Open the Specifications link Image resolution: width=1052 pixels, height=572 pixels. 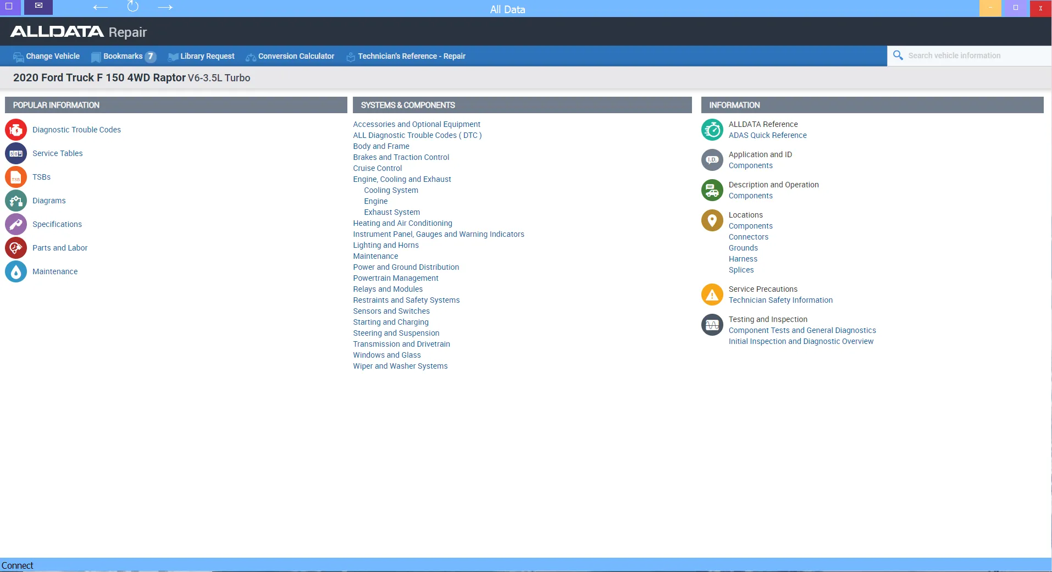pyautogui.click(x=57, y=224)
